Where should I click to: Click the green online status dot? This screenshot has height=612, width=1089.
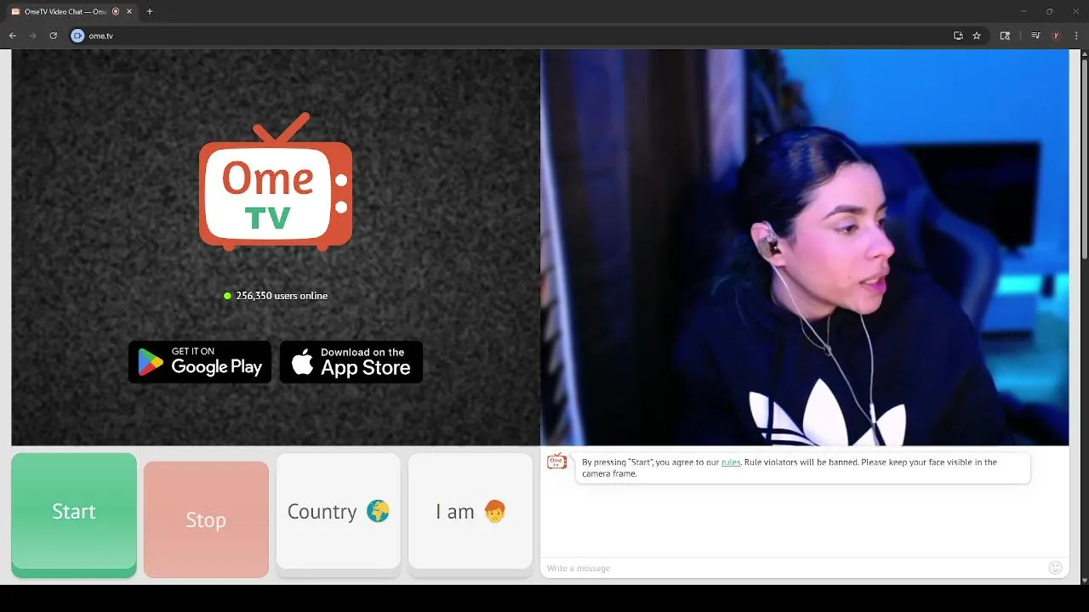[227, 296]
